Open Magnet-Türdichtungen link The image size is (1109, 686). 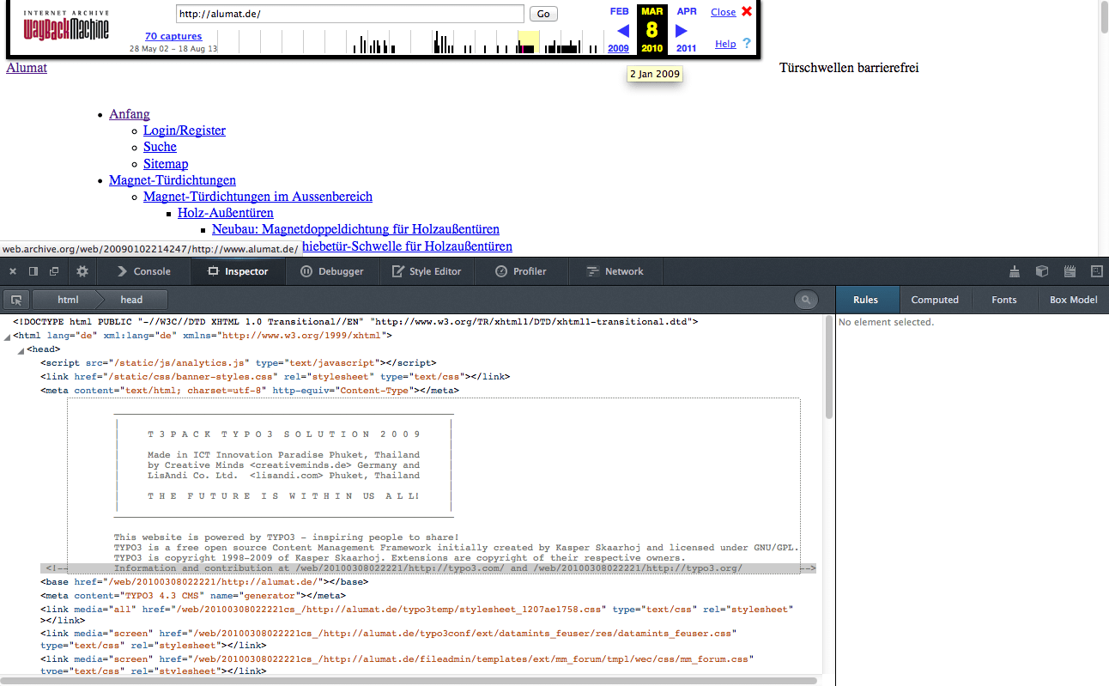pos(173,180)
